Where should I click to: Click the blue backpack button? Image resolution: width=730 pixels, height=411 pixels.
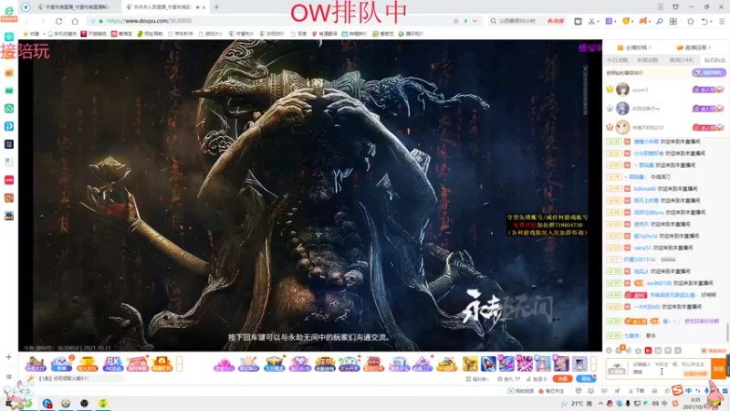click(586, 379)
